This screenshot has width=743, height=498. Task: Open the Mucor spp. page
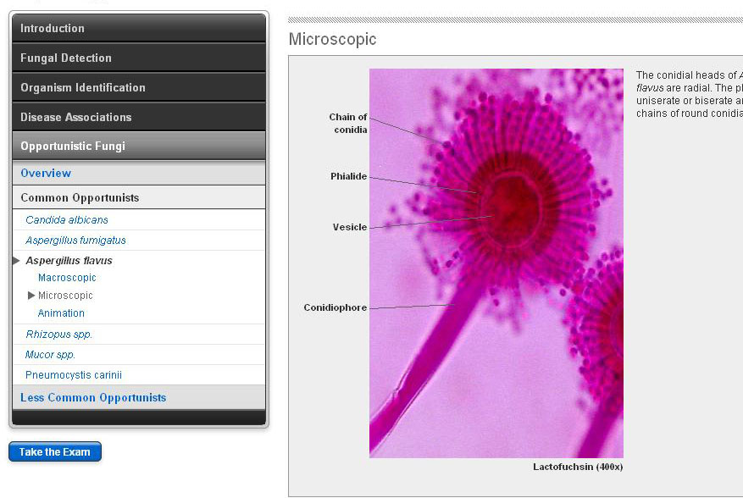(x=50, y=355)
